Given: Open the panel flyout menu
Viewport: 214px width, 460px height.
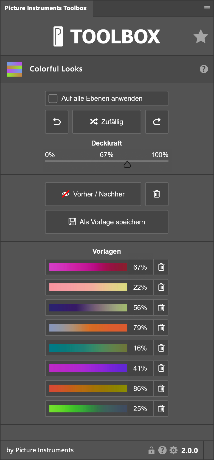Looking at the screenshot, I should coord(207,8).
